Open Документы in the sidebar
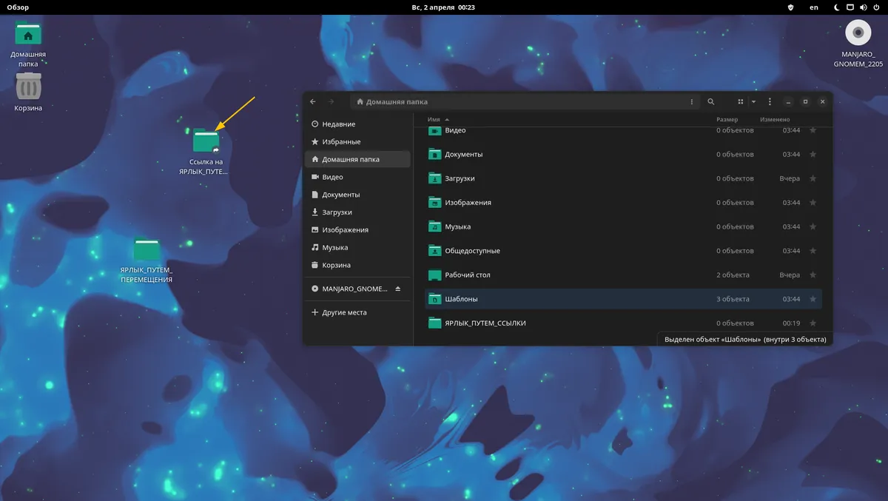 coord(357,195)
